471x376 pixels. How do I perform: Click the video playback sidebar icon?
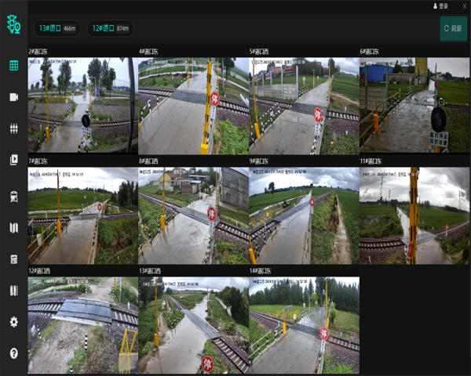[13, 161]
